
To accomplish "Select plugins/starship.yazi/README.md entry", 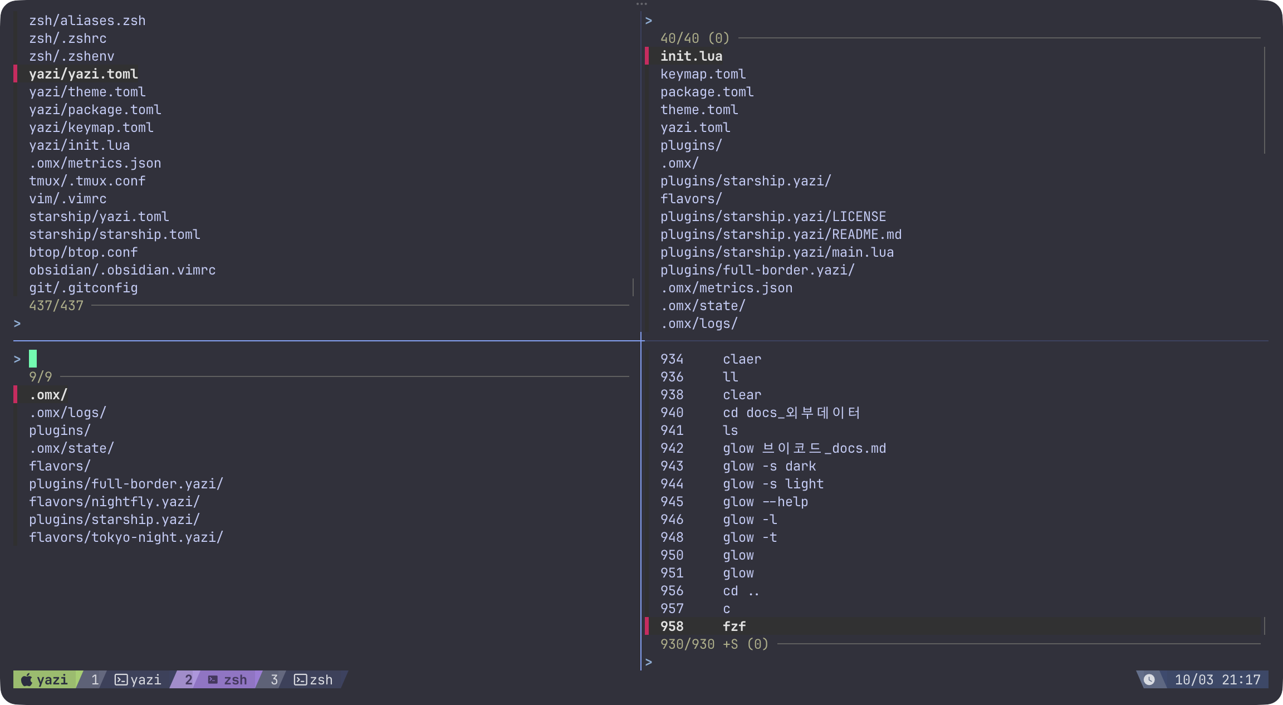I will tap(781, 234).
